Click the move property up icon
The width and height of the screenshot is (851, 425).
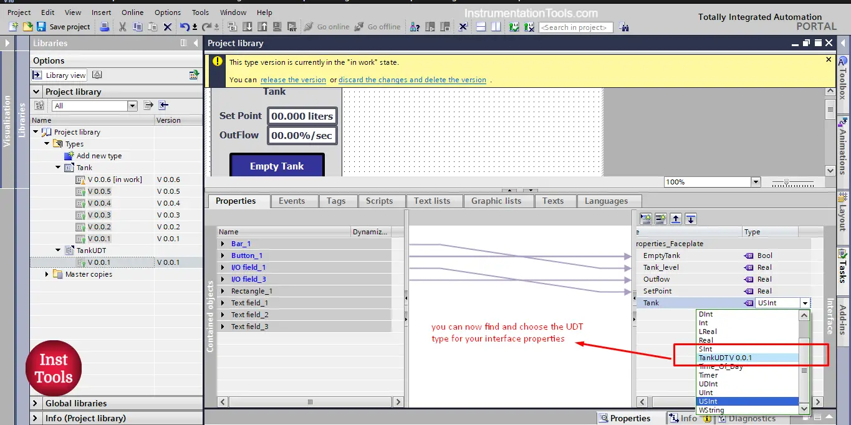[x=675, y=219]
